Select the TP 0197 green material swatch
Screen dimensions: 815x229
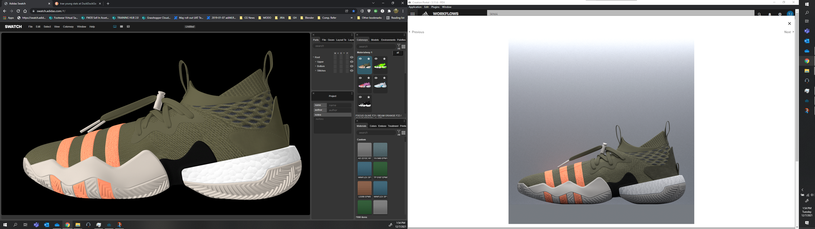click(x=380, y=170)
